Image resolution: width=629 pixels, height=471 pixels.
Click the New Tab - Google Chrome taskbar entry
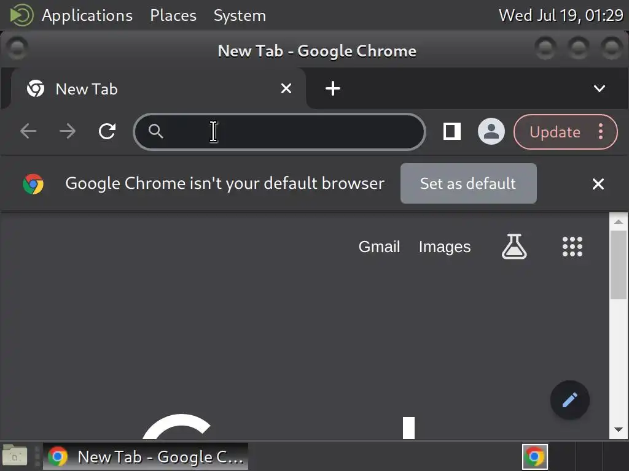coord(145,456)
